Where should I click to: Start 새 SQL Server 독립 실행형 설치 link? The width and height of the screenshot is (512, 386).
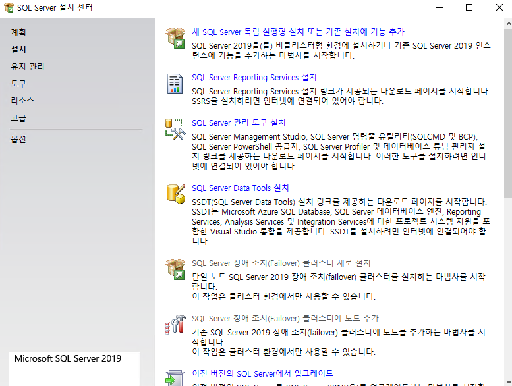click(x=298, y=32)
